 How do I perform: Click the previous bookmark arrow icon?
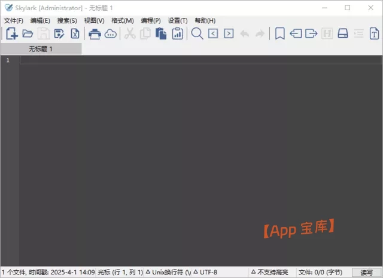tap(296, 34)
